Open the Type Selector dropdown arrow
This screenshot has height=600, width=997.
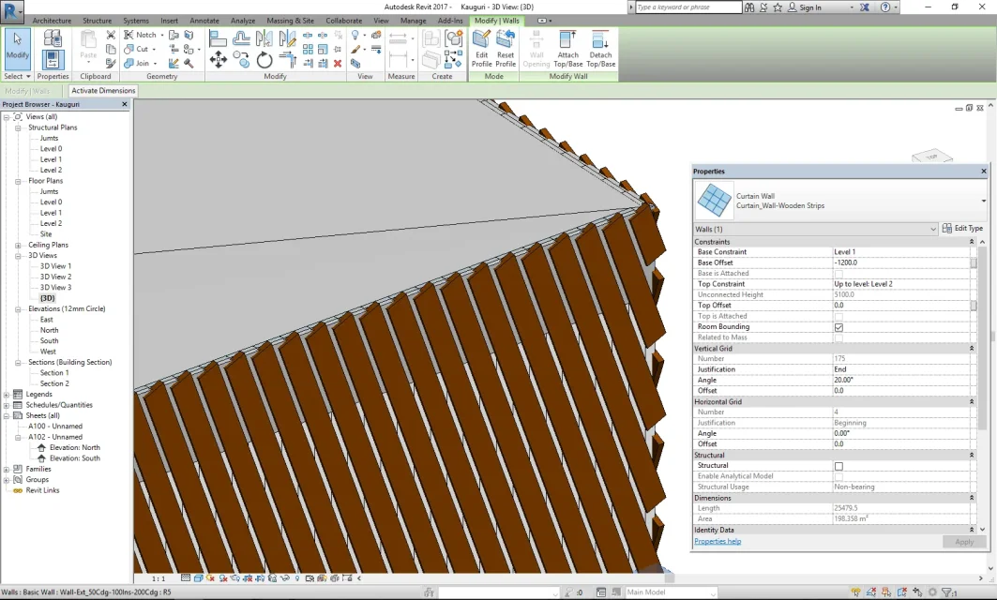tap(983, 201)
